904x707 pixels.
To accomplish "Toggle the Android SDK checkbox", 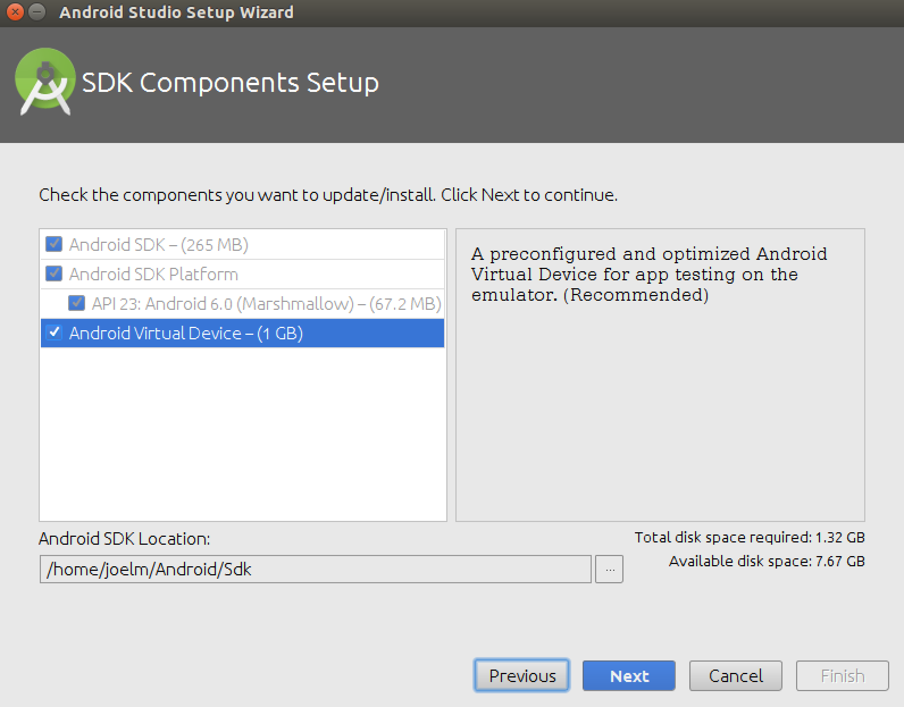I will [54, 244].
